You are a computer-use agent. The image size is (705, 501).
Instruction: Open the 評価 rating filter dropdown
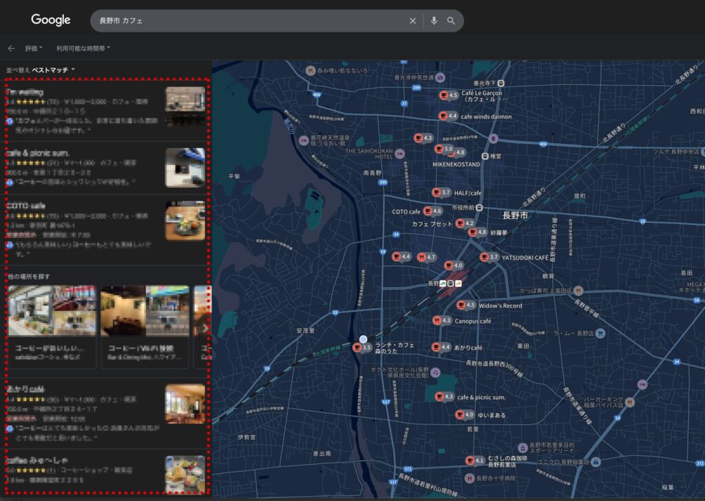tap(34, 48)
